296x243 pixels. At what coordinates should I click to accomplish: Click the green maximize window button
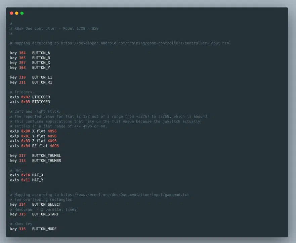click(22, 13)
